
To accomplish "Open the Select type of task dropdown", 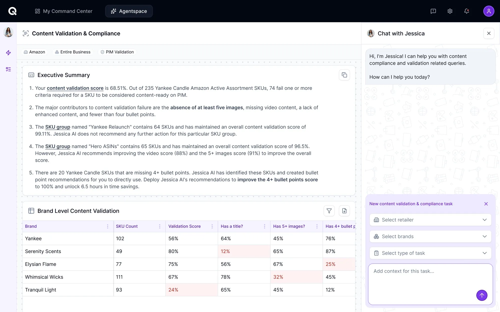I will click(430, 253).
